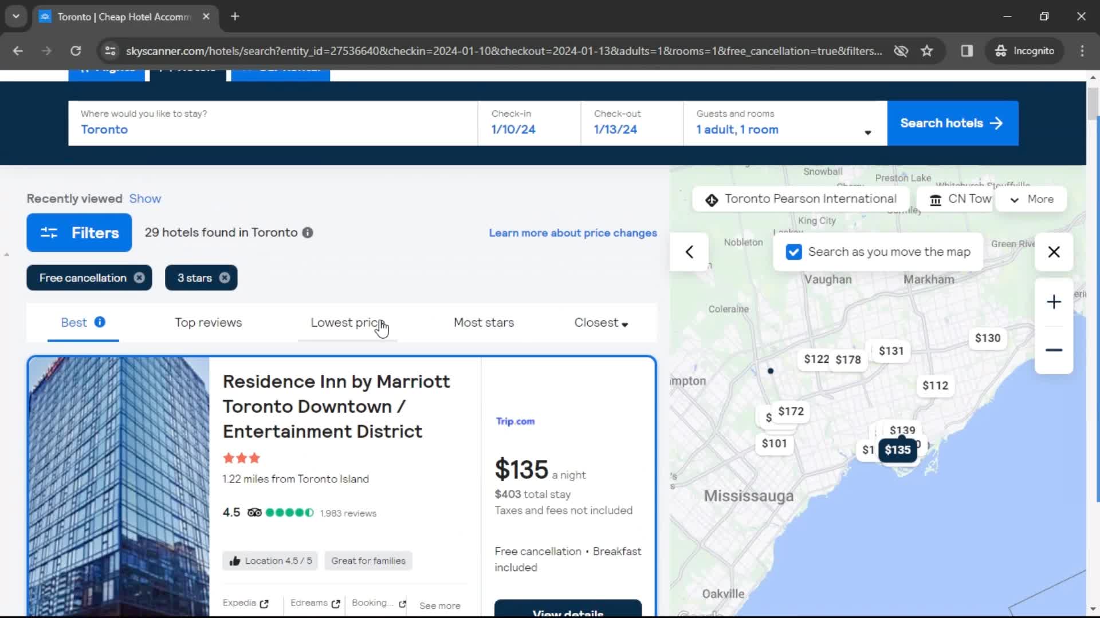The height and width of the screenshot is (618, 1100).
Task: Open Guests and rooms dropdown
Action: [x=785, y=123]
